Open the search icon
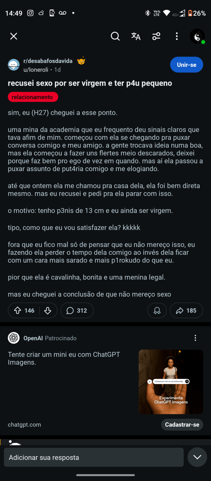 [115, 36]
